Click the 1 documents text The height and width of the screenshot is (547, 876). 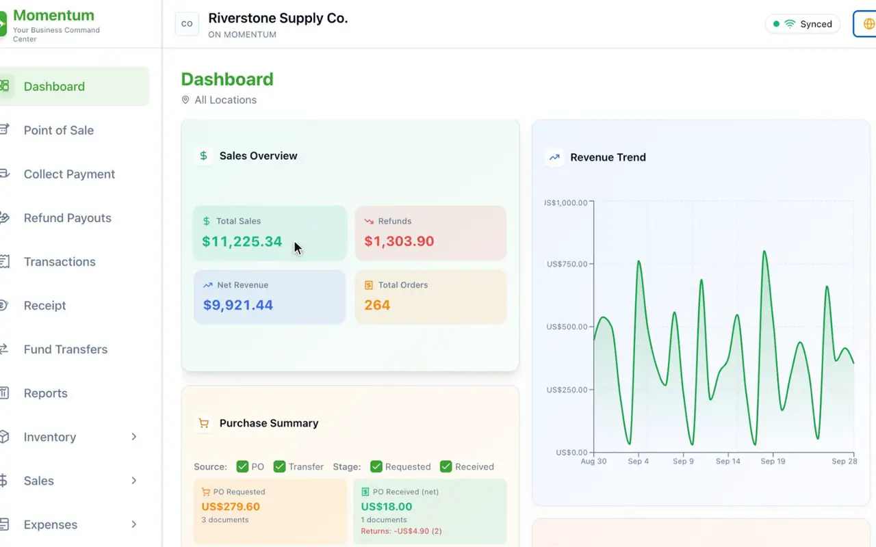[385, 520]
